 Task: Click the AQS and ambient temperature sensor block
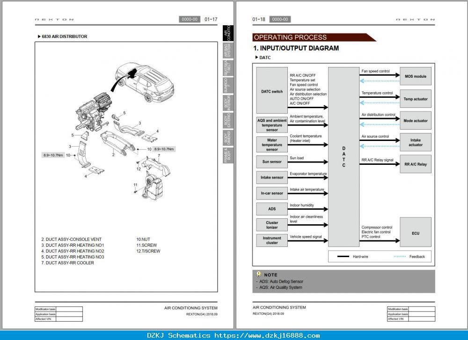[272, 125]
